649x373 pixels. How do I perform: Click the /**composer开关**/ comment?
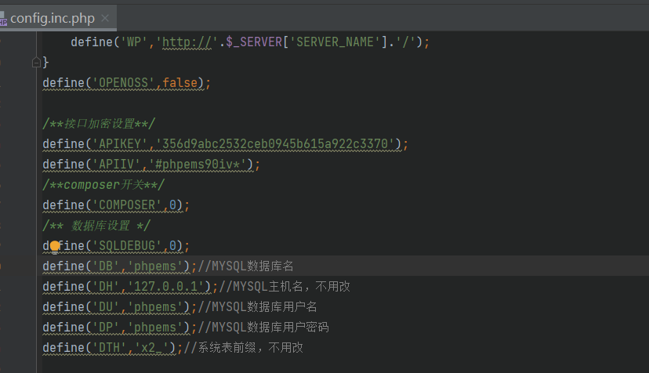[103, 185]
